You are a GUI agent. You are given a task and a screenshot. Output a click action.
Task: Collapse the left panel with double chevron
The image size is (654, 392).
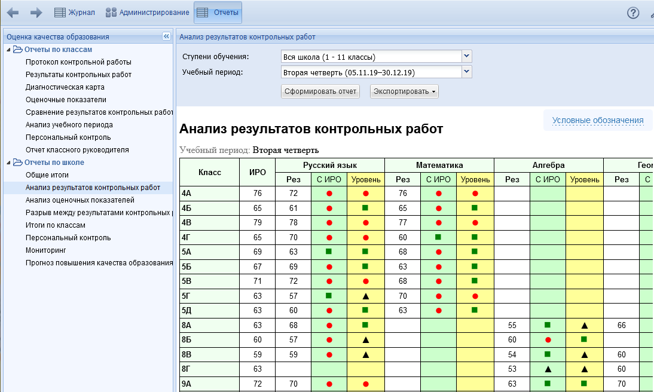[166, 36]
